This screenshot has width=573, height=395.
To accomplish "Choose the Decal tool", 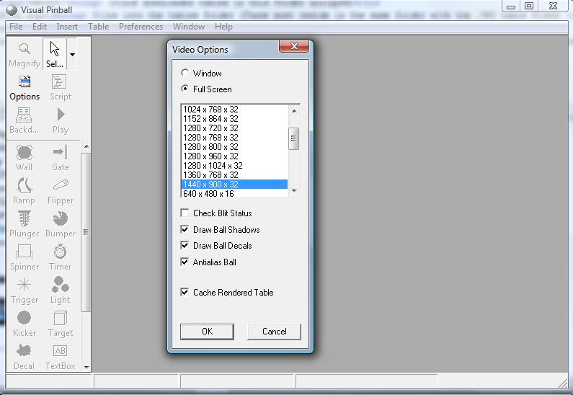I will [x=24, y=357].
